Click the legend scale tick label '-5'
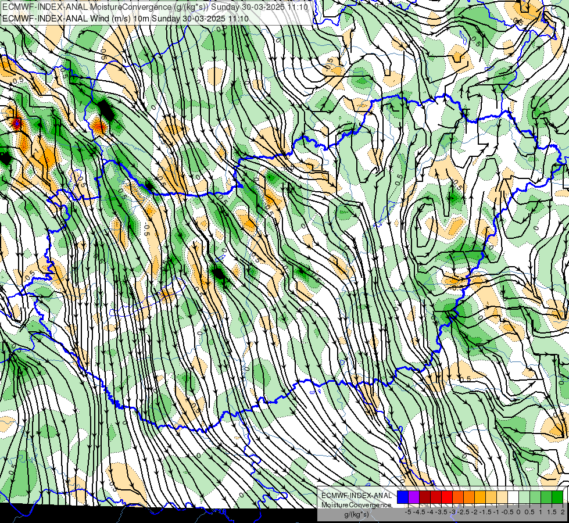 point(408,512)
